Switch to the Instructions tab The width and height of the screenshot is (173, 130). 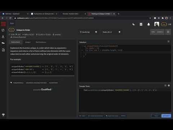click(x=15, y=42)
